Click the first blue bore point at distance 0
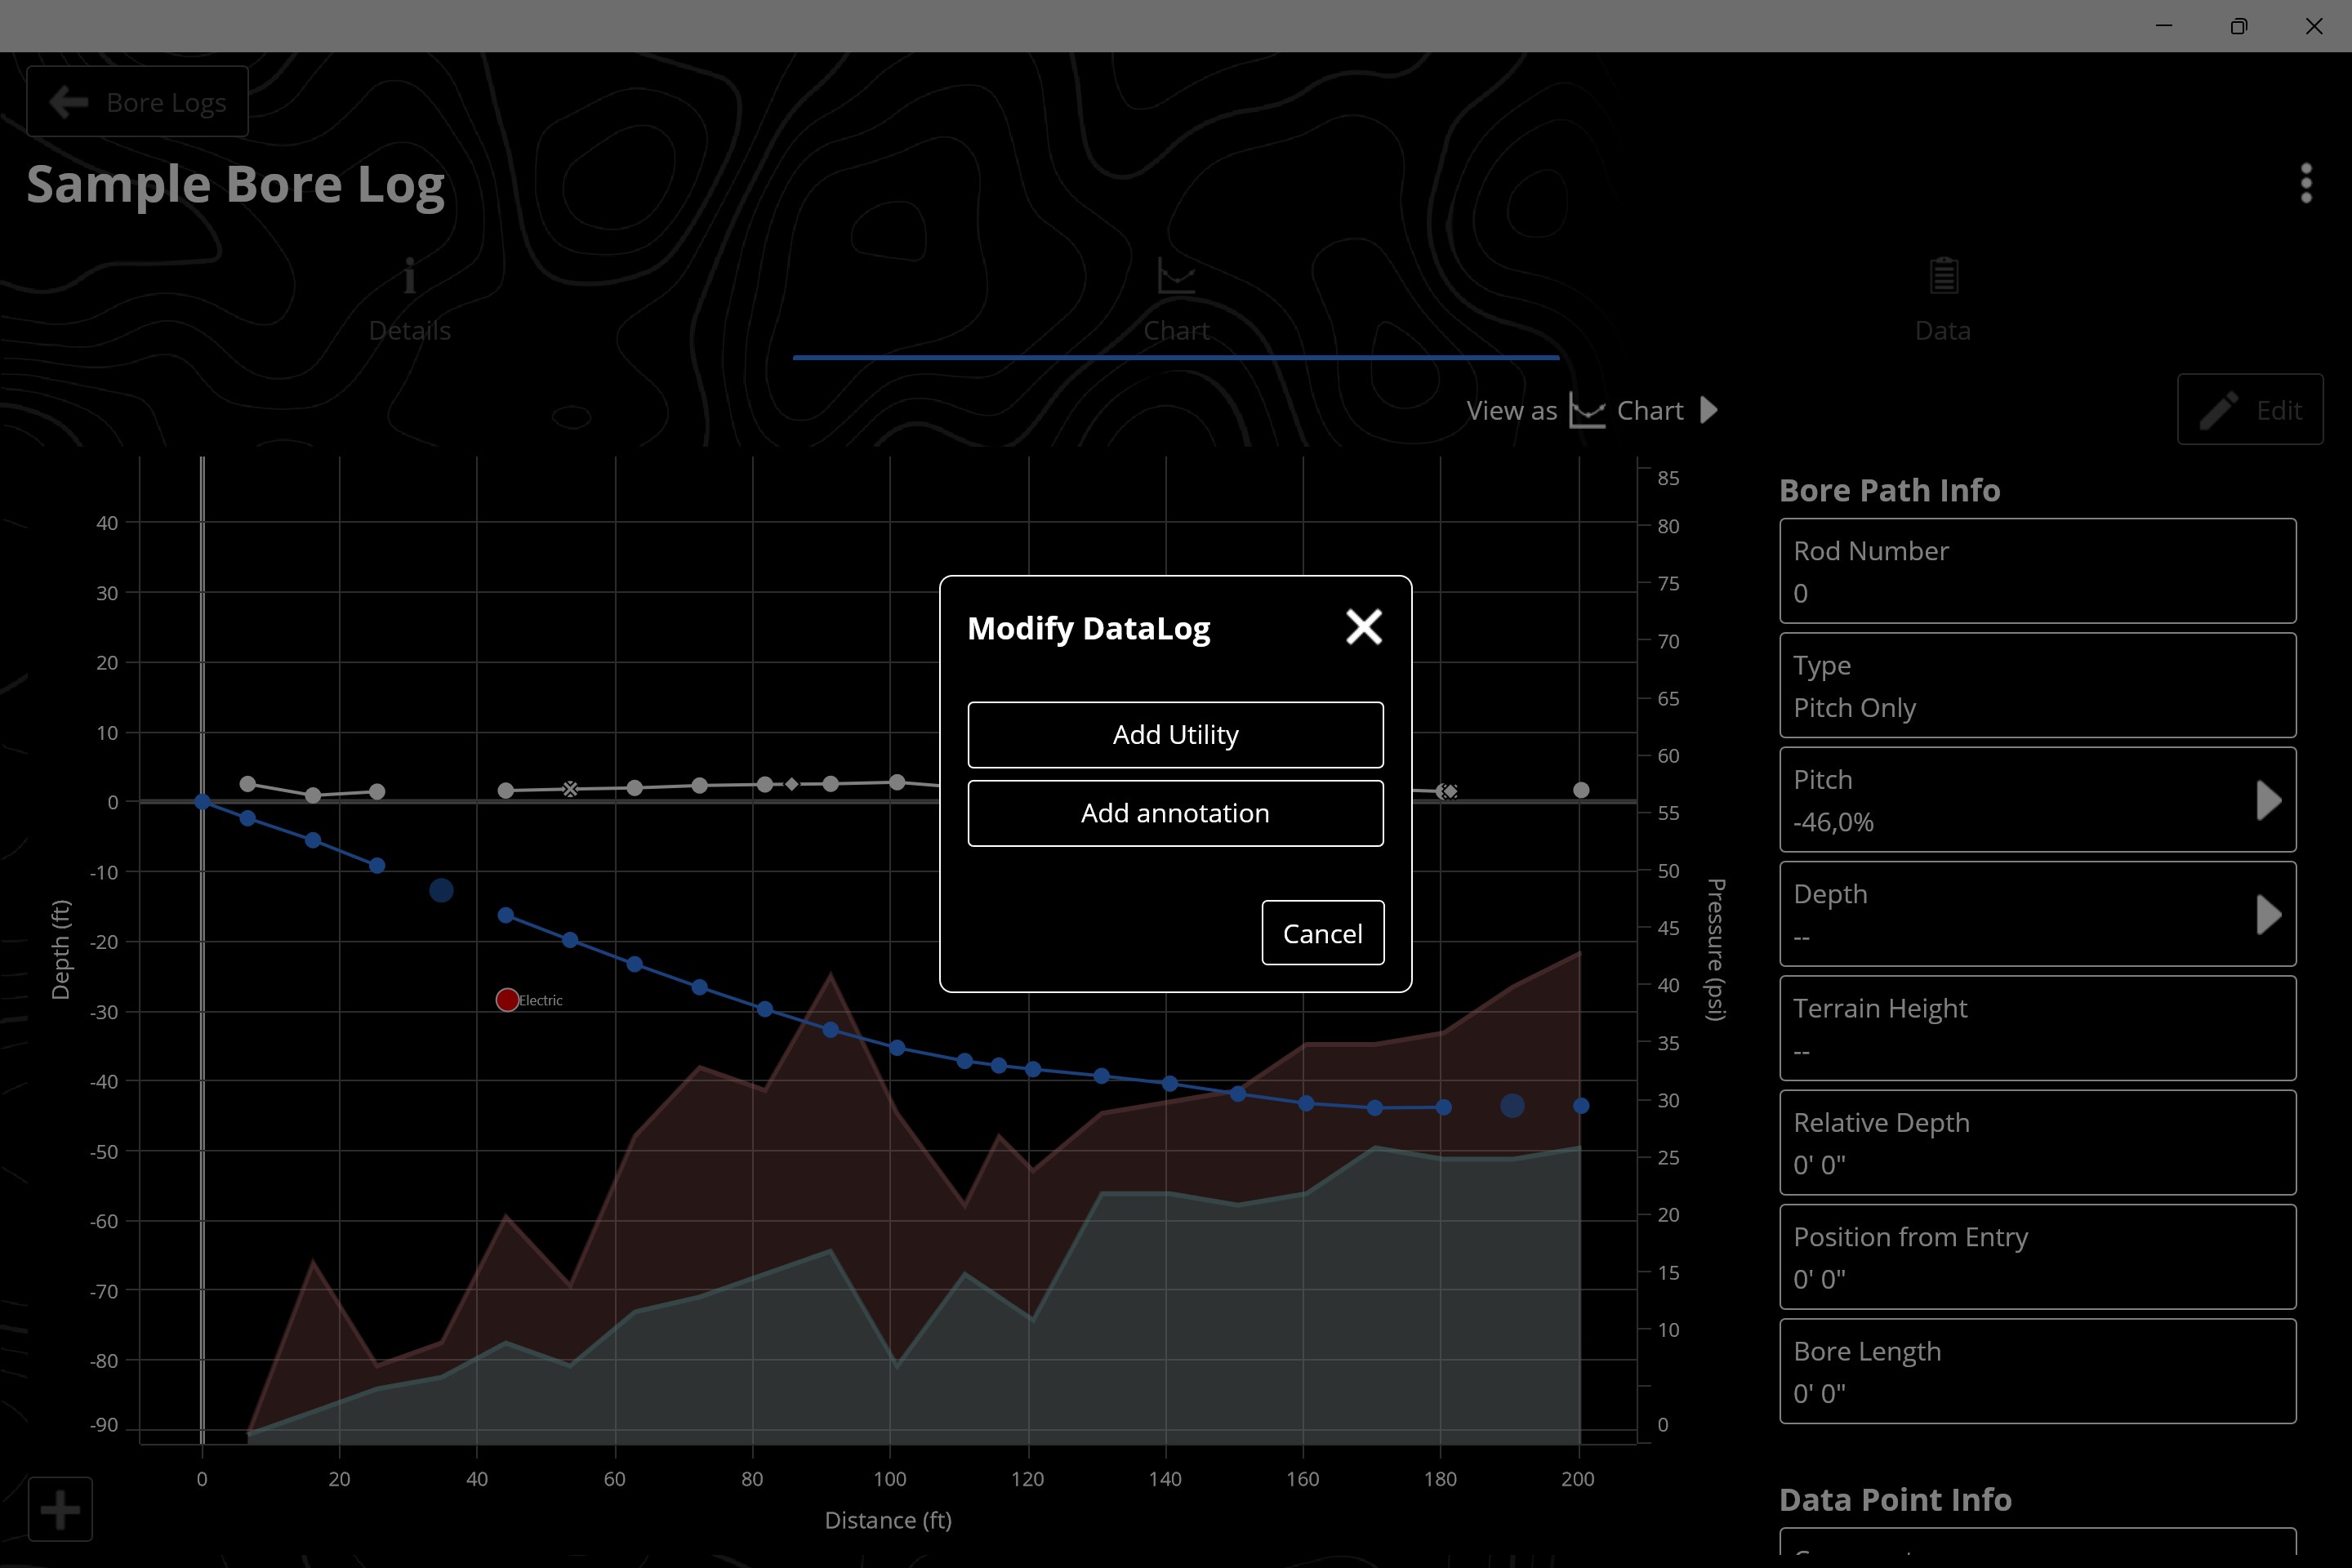The height and width of the screenshot is (1568, 2352). (202, 801)
